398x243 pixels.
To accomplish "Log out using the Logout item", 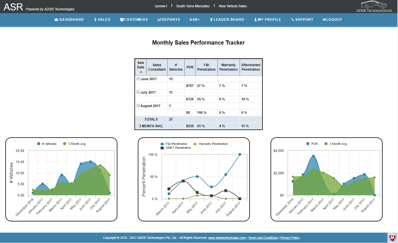I will (332, 20).
